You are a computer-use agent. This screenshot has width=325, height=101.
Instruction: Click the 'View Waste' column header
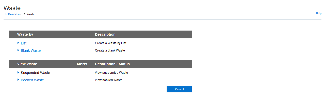pyautogui.click(x=27, y=64)
